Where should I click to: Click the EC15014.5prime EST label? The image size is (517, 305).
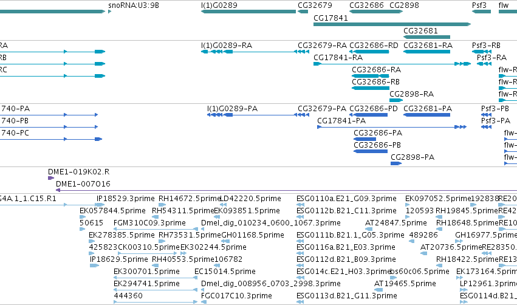pyautogui.click(x=225, y=272)
